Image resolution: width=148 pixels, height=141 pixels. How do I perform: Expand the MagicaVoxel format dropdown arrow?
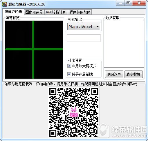[x=98, y=27]
